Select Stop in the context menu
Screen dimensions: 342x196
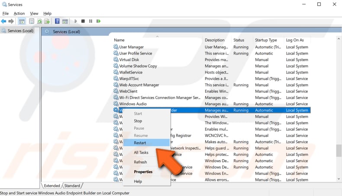coord(138,121)
